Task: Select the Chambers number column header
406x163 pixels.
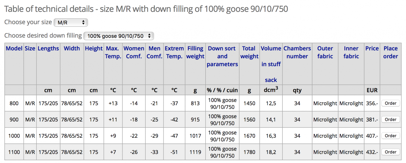Action: tap(297, 52)
